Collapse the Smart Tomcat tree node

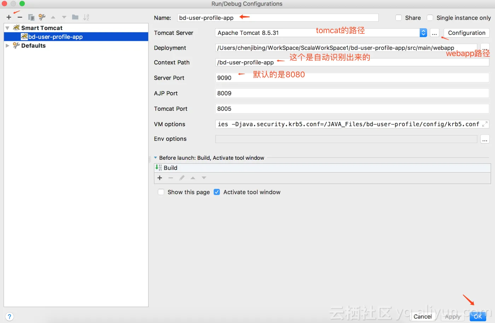[7, 28]
